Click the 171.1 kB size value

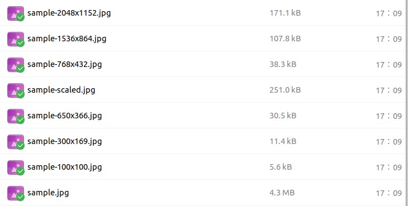point(285,13)
